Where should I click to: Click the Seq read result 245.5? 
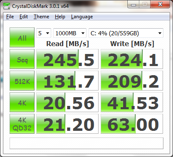[x=67, y=59]
